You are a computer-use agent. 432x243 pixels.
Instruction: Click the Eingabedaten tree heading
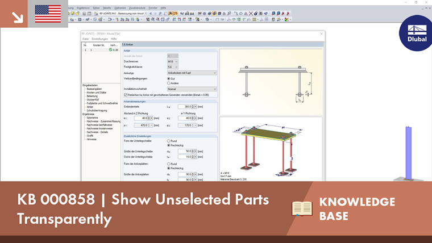pos(90,85)
